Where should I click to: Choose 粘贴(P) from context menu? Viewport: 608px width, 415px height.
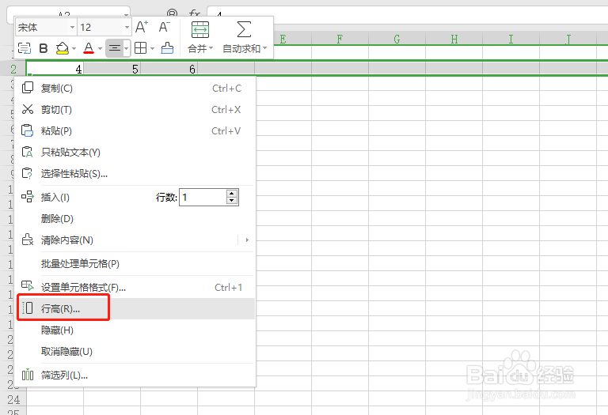click(135, 131)
